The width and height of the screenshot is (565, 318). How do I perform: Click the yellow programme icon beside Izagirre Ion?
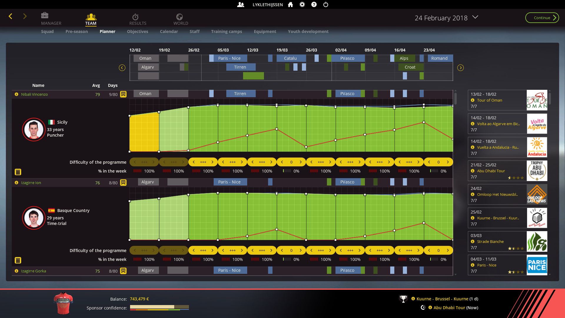(123, 183)
